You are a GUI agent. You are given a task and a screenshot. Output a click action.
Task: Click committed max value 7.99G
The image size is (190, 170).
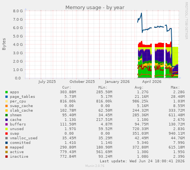pyautogui.click(x=179, y=143)
